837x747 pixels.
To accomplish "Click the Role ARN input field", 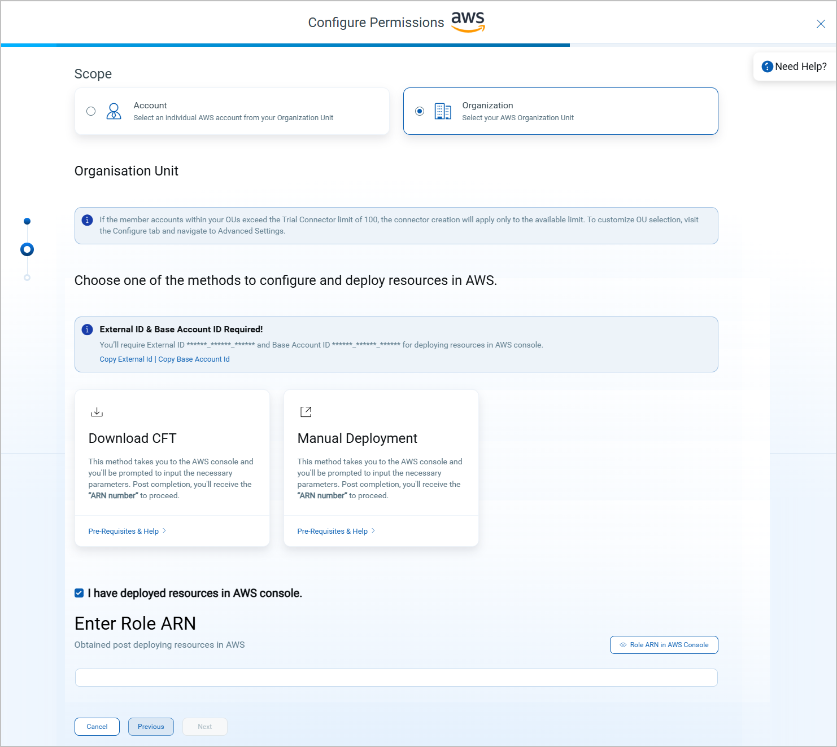I will click(x=395, y=677).
